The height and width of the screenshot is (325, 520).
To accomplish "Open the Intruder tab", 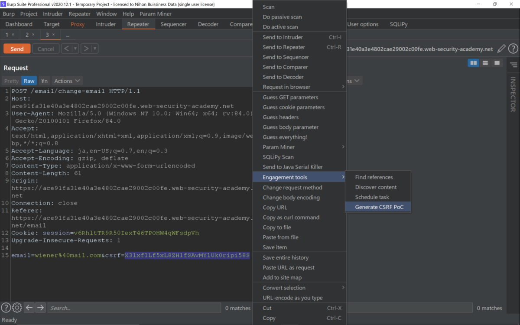I will (x=106, y=24).
